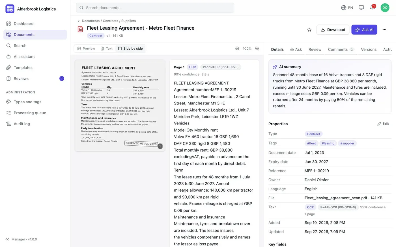The height and width of the screenshot is (247, 396).
Task: Switch to Text view mode
Action: click(x=107, y=49)
